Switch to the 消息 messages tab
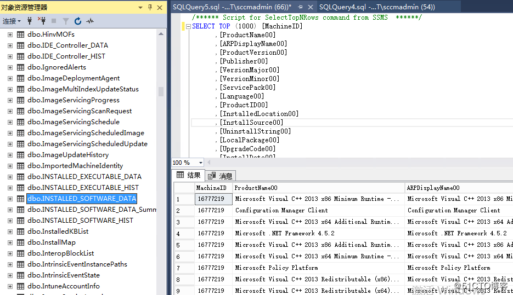The width and height of the screenshot is (513, 295). tap(220, 176)
